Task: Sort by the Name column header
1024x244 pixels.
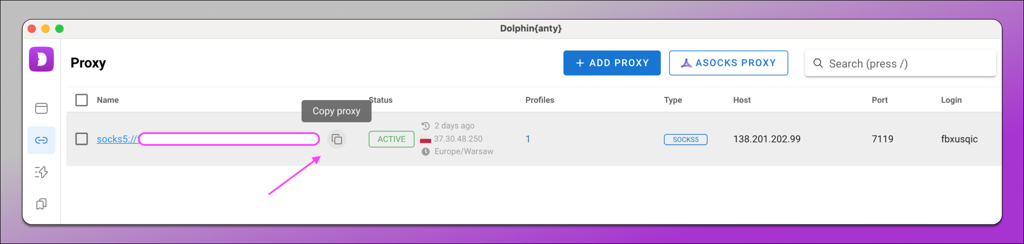Action: (x=107, y=100)
